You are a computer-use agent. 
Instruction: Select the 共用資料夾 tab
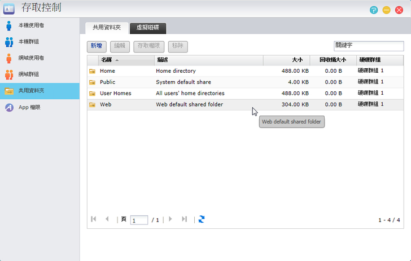107,28
